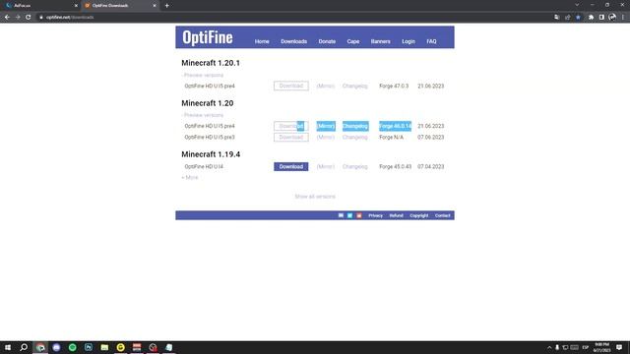Screen dimensions: 630x354
Task: Open the Banners menu item
Action: click(380, 41)
